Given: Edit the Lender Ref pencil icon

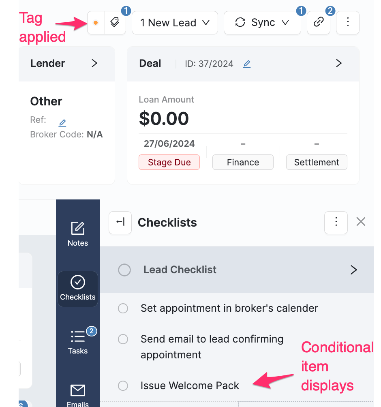Looking at the screenshot, I should 62,123.
